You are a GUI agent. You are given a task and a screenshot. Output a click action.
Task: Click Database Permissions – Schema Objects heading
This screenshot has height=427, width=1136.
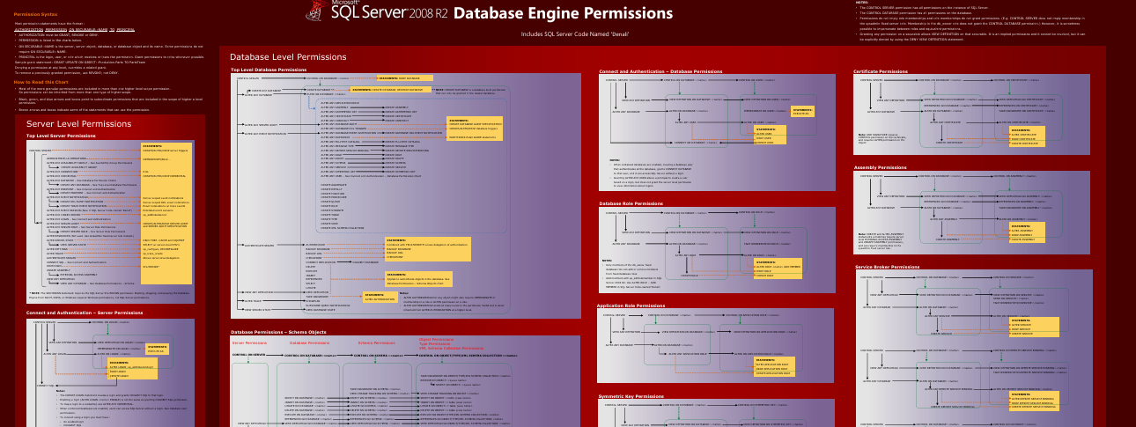coord(278,331)
